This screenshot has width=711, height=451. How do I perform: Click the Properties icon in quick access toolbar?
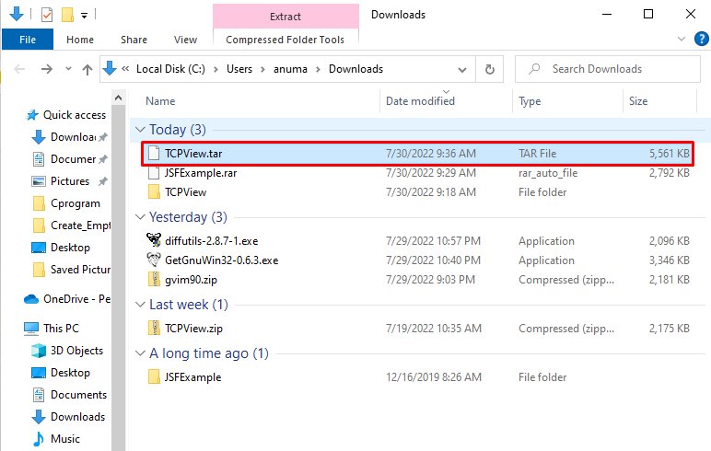click(47, 15)
